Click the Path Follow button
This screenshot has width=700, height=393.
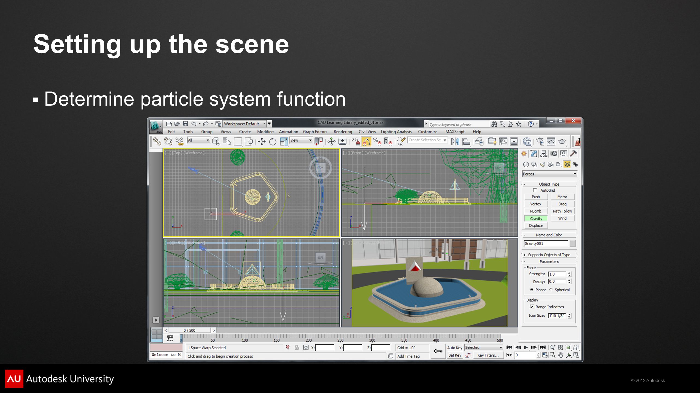pyautogui.click(x=562, y=211)
